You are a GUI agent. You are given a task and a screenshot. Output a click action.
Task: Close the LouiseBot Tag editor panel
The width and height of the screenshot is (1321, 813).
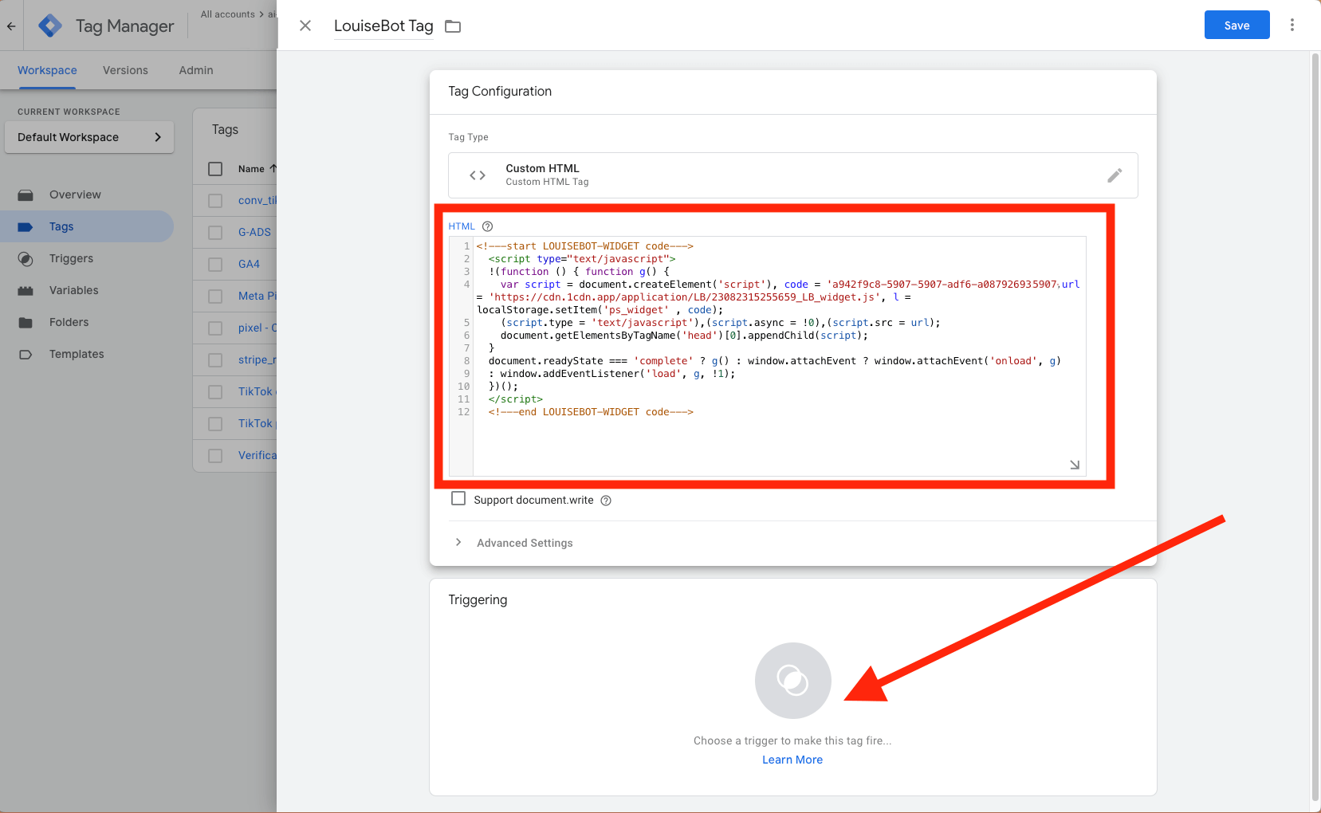click(305, 26)
